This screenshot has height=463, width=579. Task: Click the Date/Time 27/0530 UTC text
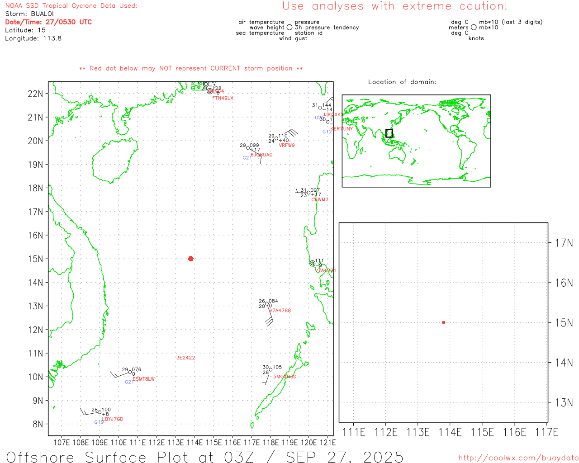click(48, 22)
